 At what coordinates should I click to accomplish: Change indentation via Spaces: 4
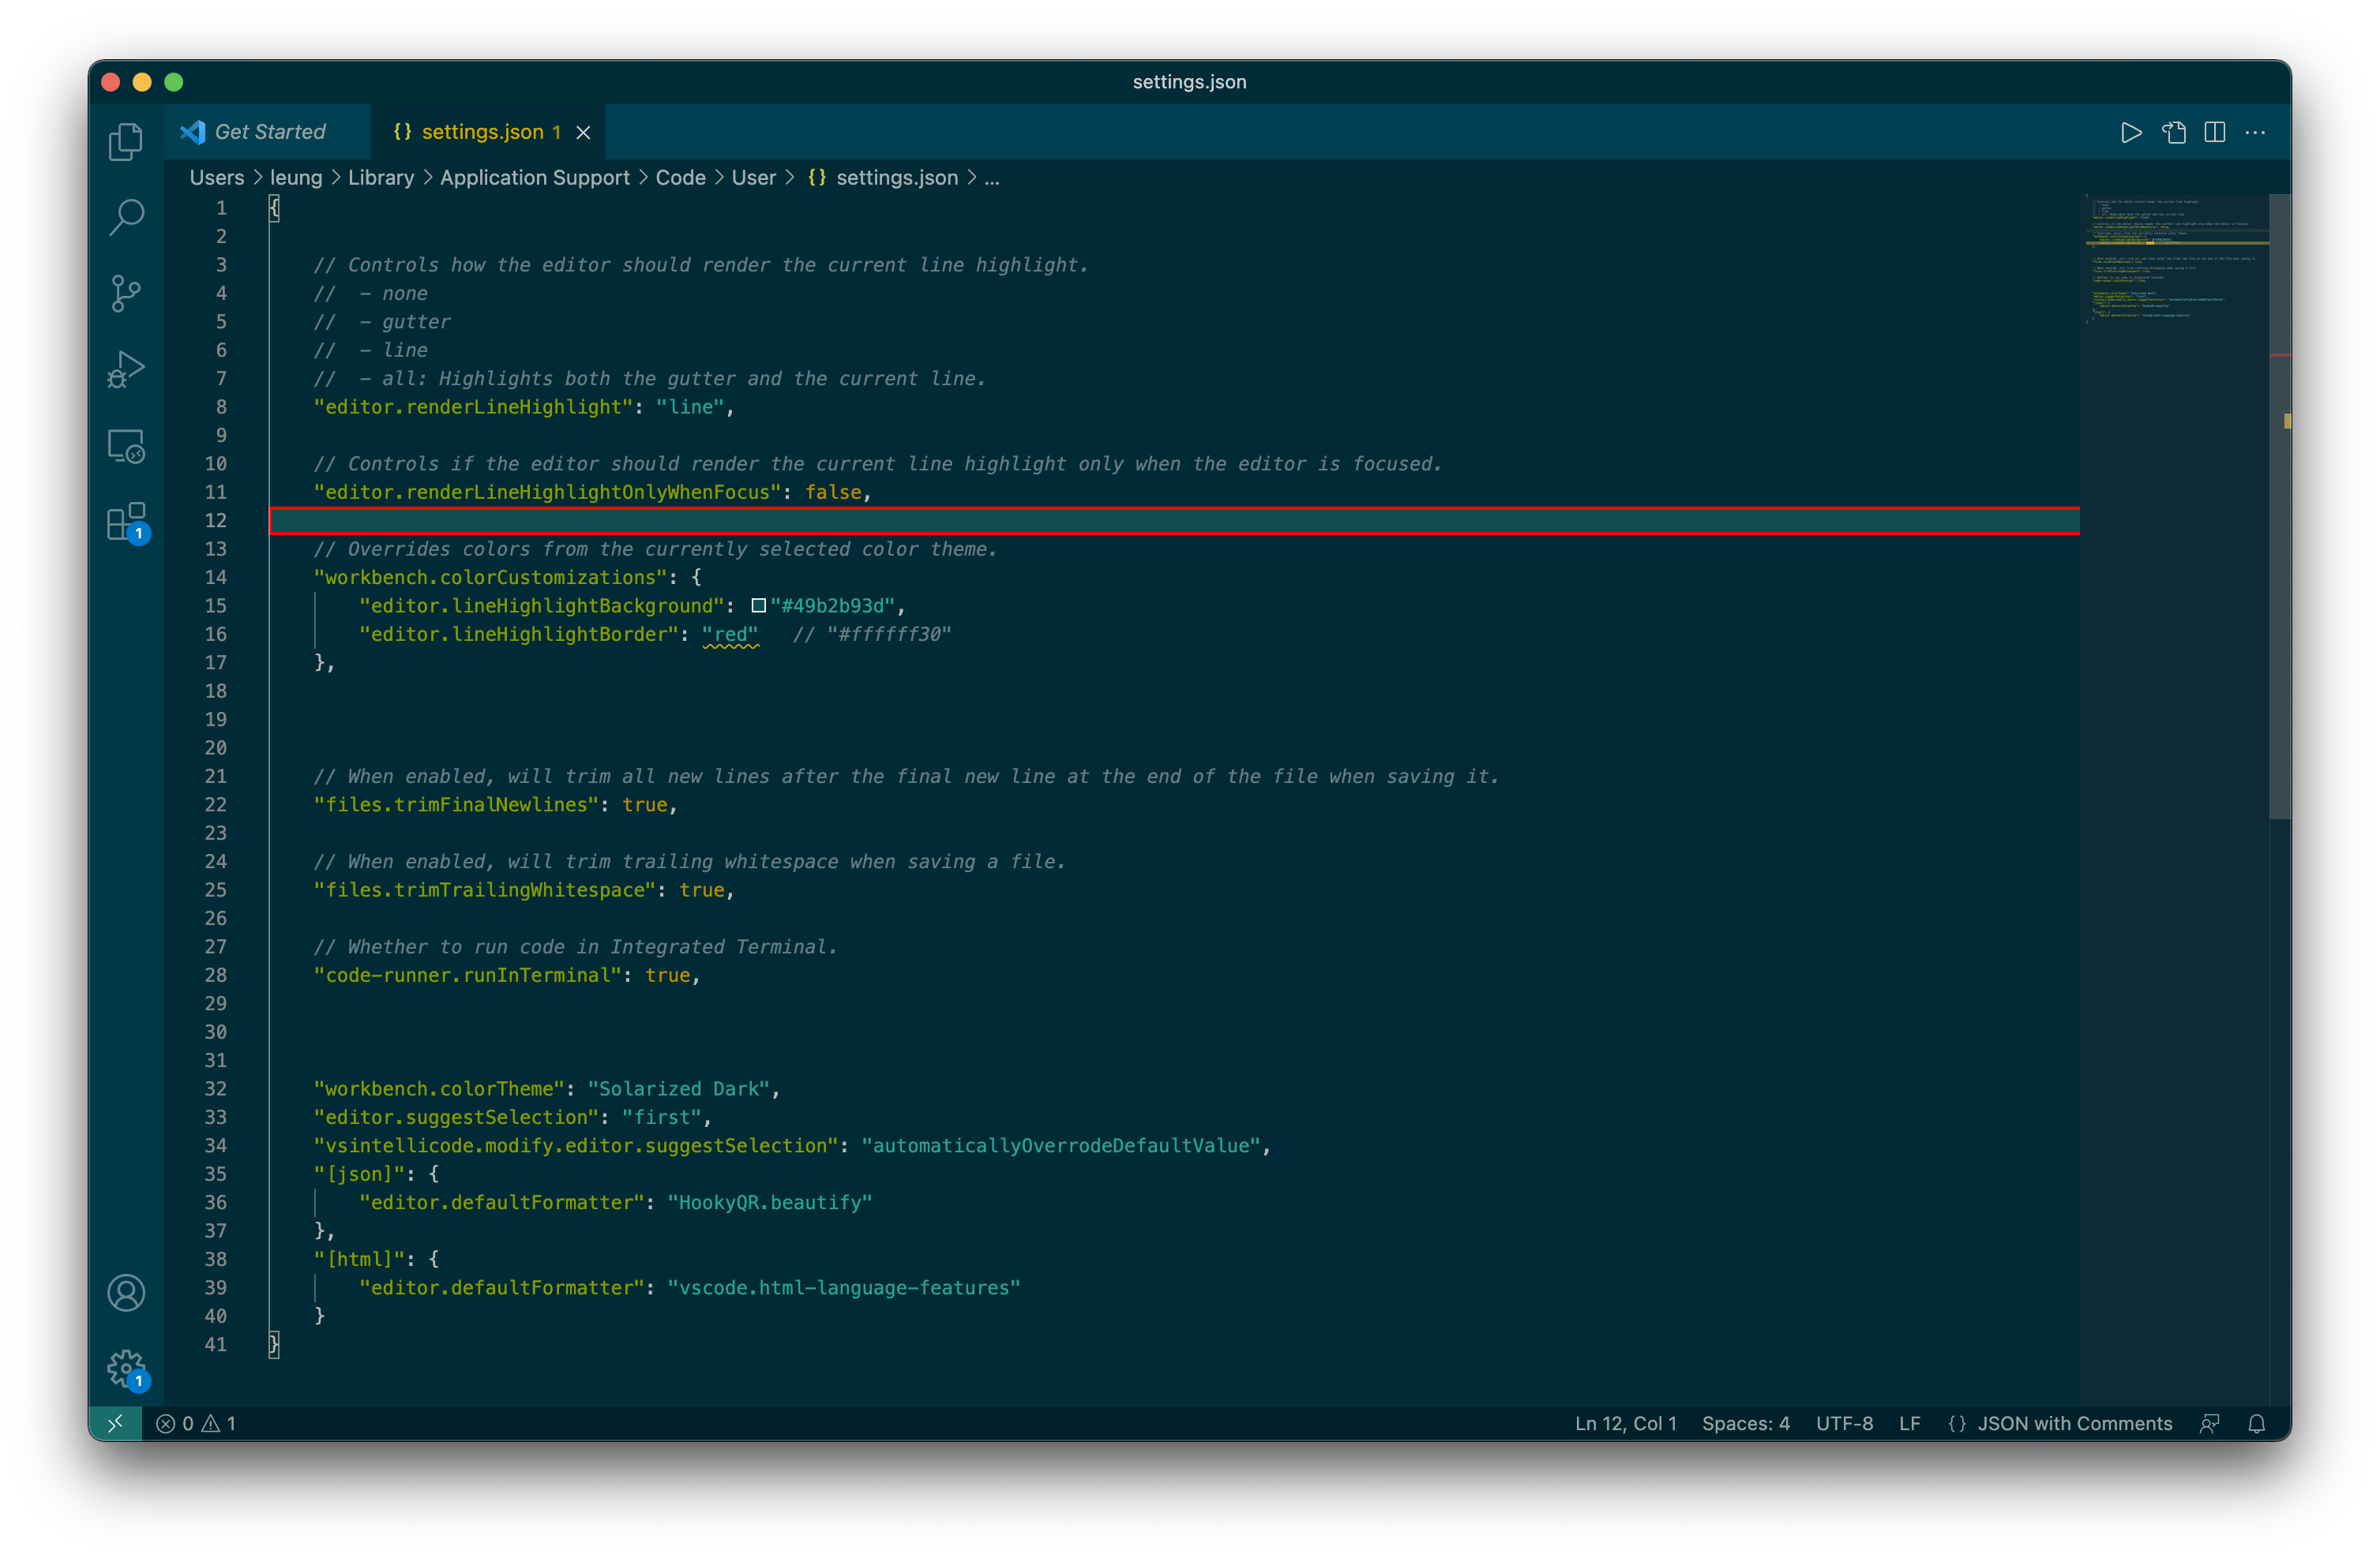[x=1746, y=1423]
